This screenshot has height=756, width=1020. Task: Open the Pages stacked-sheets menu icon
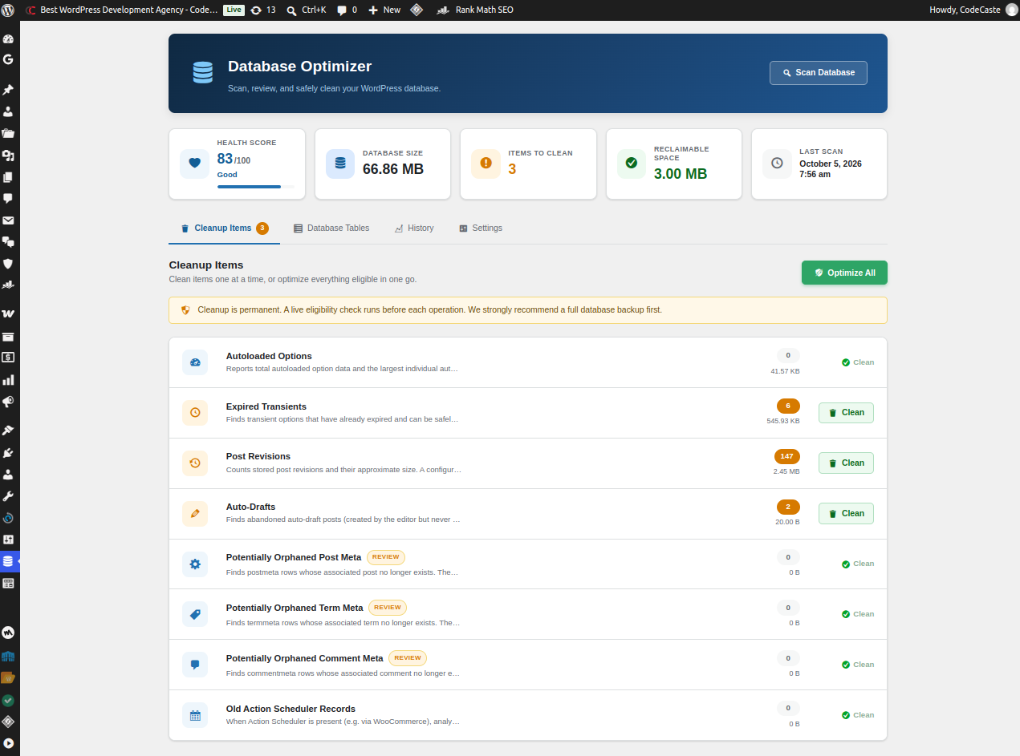coord(8,177)
